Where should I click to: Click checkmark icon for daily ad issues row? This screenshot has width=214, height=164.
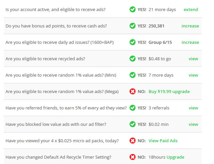[x=133, y=42]
